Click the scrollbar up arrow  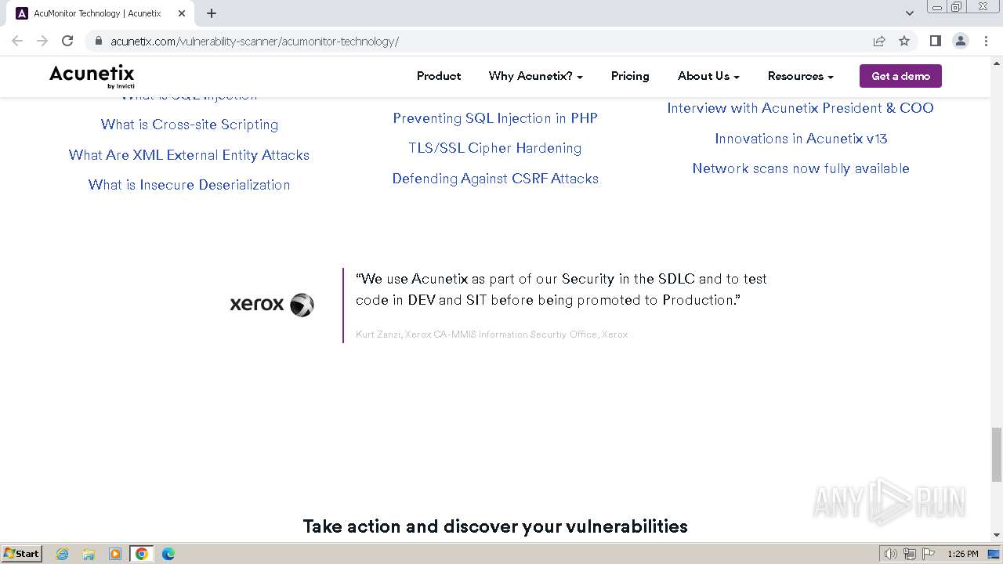(996, 63)
